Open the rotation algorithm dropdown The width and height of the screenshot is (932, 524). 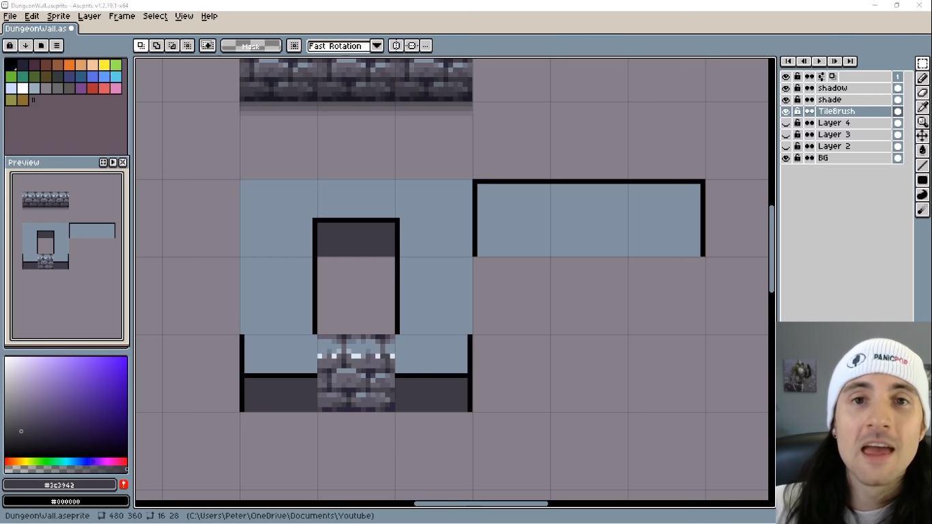377,46
